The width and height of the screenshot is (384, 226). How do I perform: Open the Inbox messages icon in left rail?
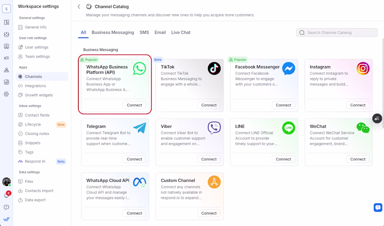pos(7,34)
